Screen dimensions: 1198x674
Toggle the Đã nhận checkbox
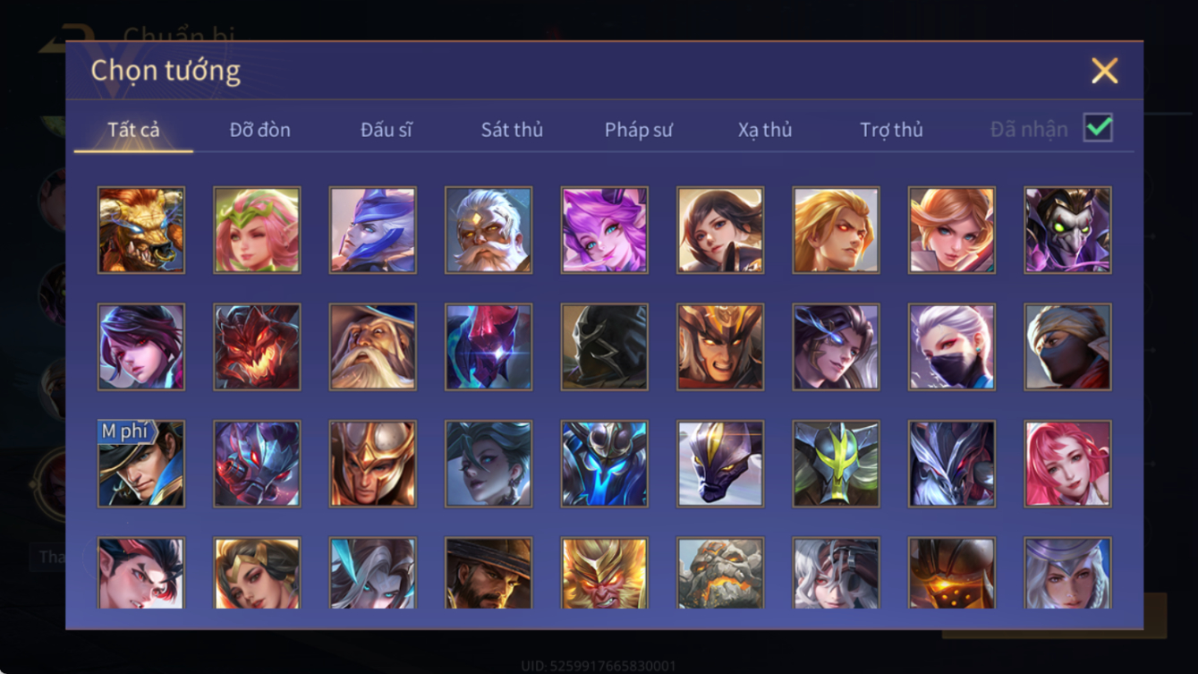(x=1098, y=128)
